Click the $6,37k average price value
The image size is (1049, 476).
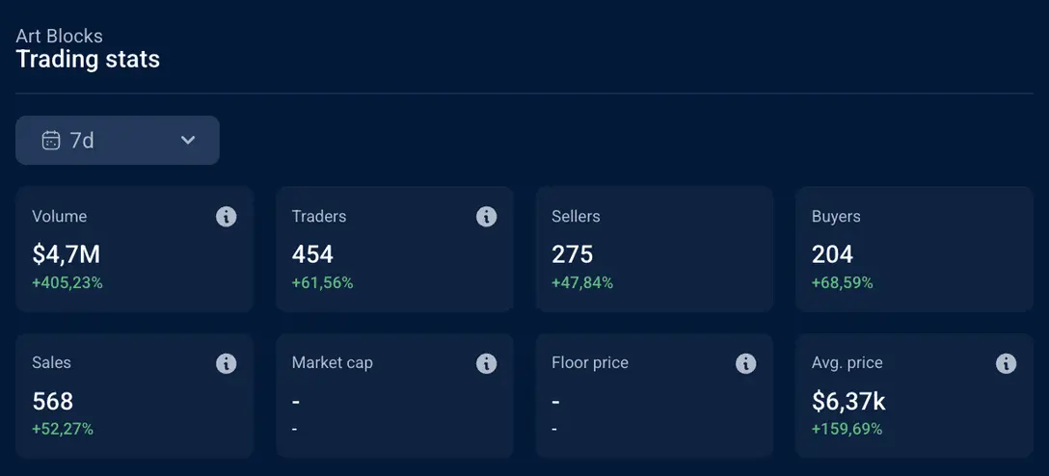click(x=848, y=401)
